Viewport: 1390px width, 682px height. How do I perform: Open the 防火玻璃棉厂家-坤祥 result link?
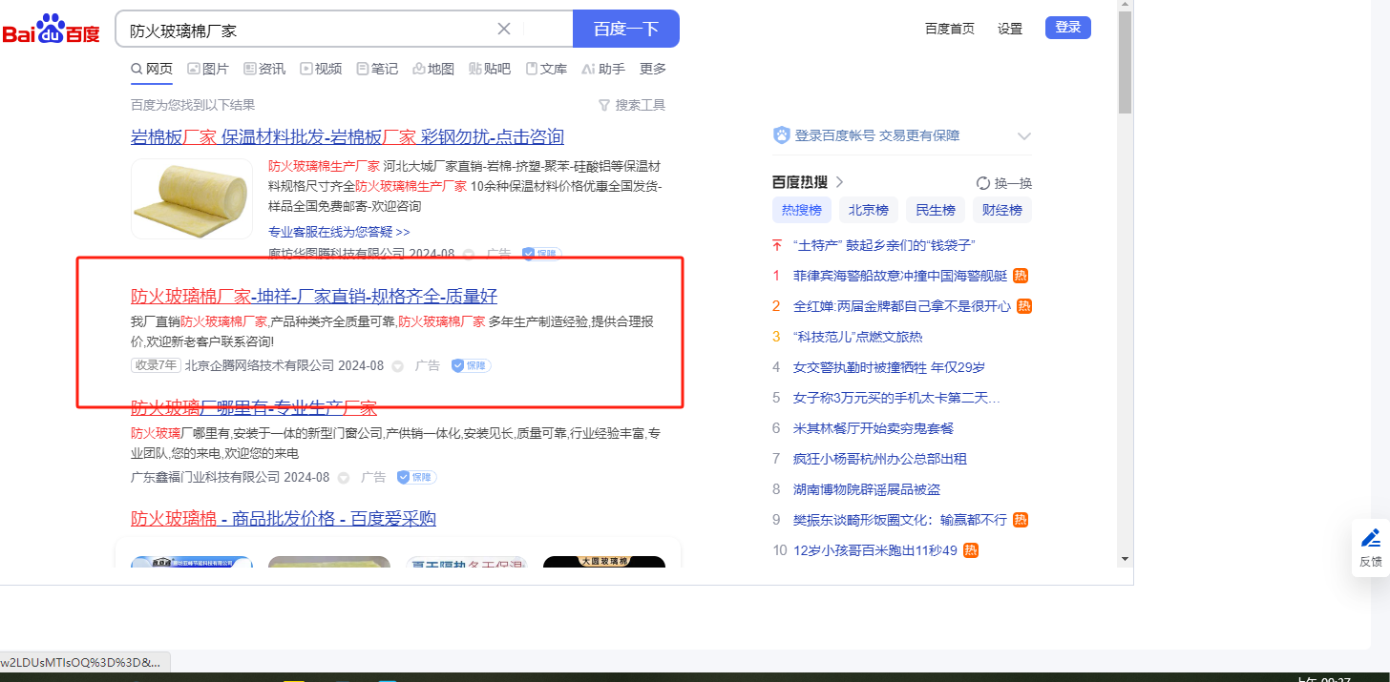(x=314, y=296)
